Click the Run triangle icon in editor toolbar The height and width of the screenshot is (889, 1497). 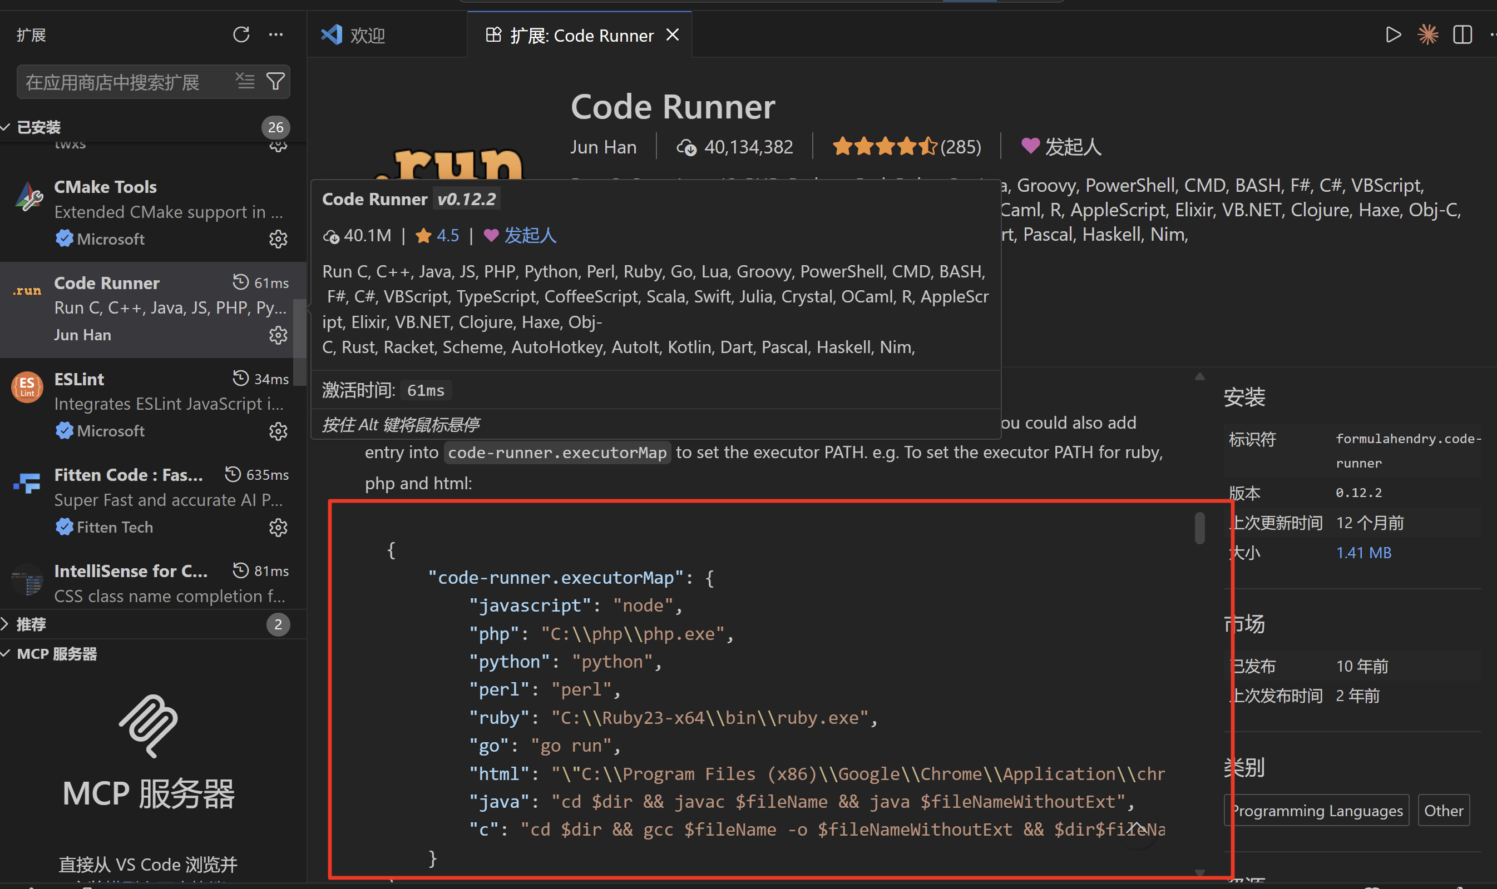(1394, 34)
